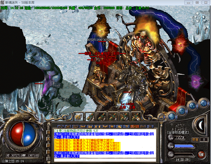This screenshot has height=164, width=211.
Task: Click the orange plus button in toolbar
Action: click(x=135, y=126)
